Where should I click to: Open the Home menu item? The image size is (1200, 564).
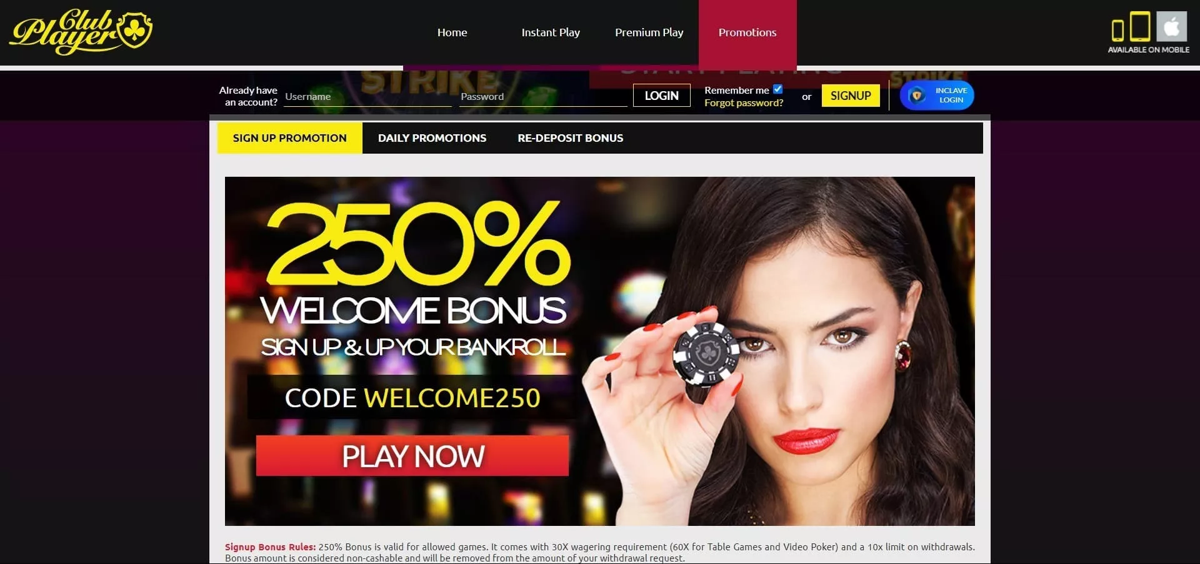click(452, 32)
